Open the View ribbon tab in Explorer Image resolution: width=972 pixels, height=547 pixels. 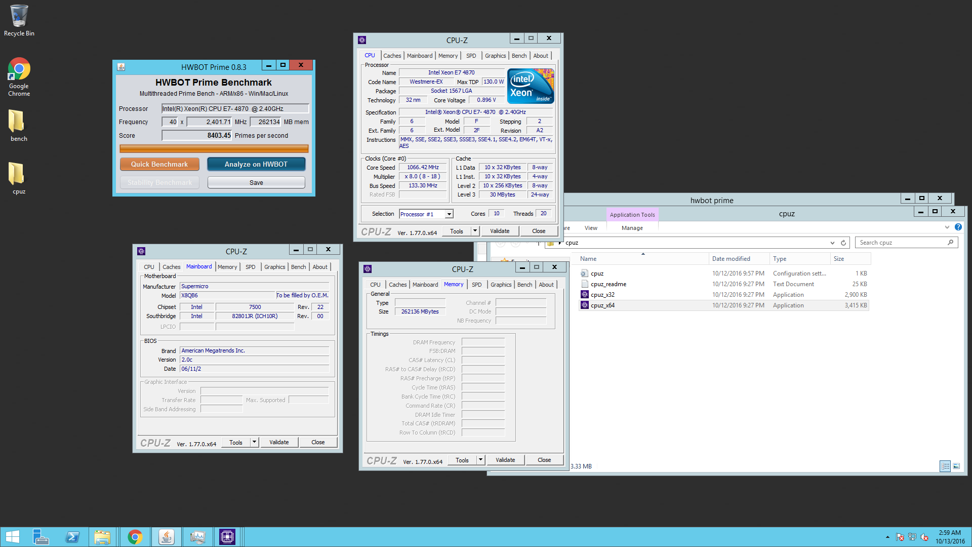[591, 228]
